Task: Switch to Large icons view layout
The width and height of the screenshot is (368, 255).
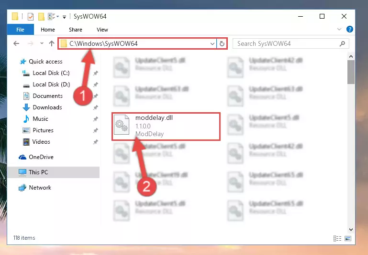Action: [348, 239]
